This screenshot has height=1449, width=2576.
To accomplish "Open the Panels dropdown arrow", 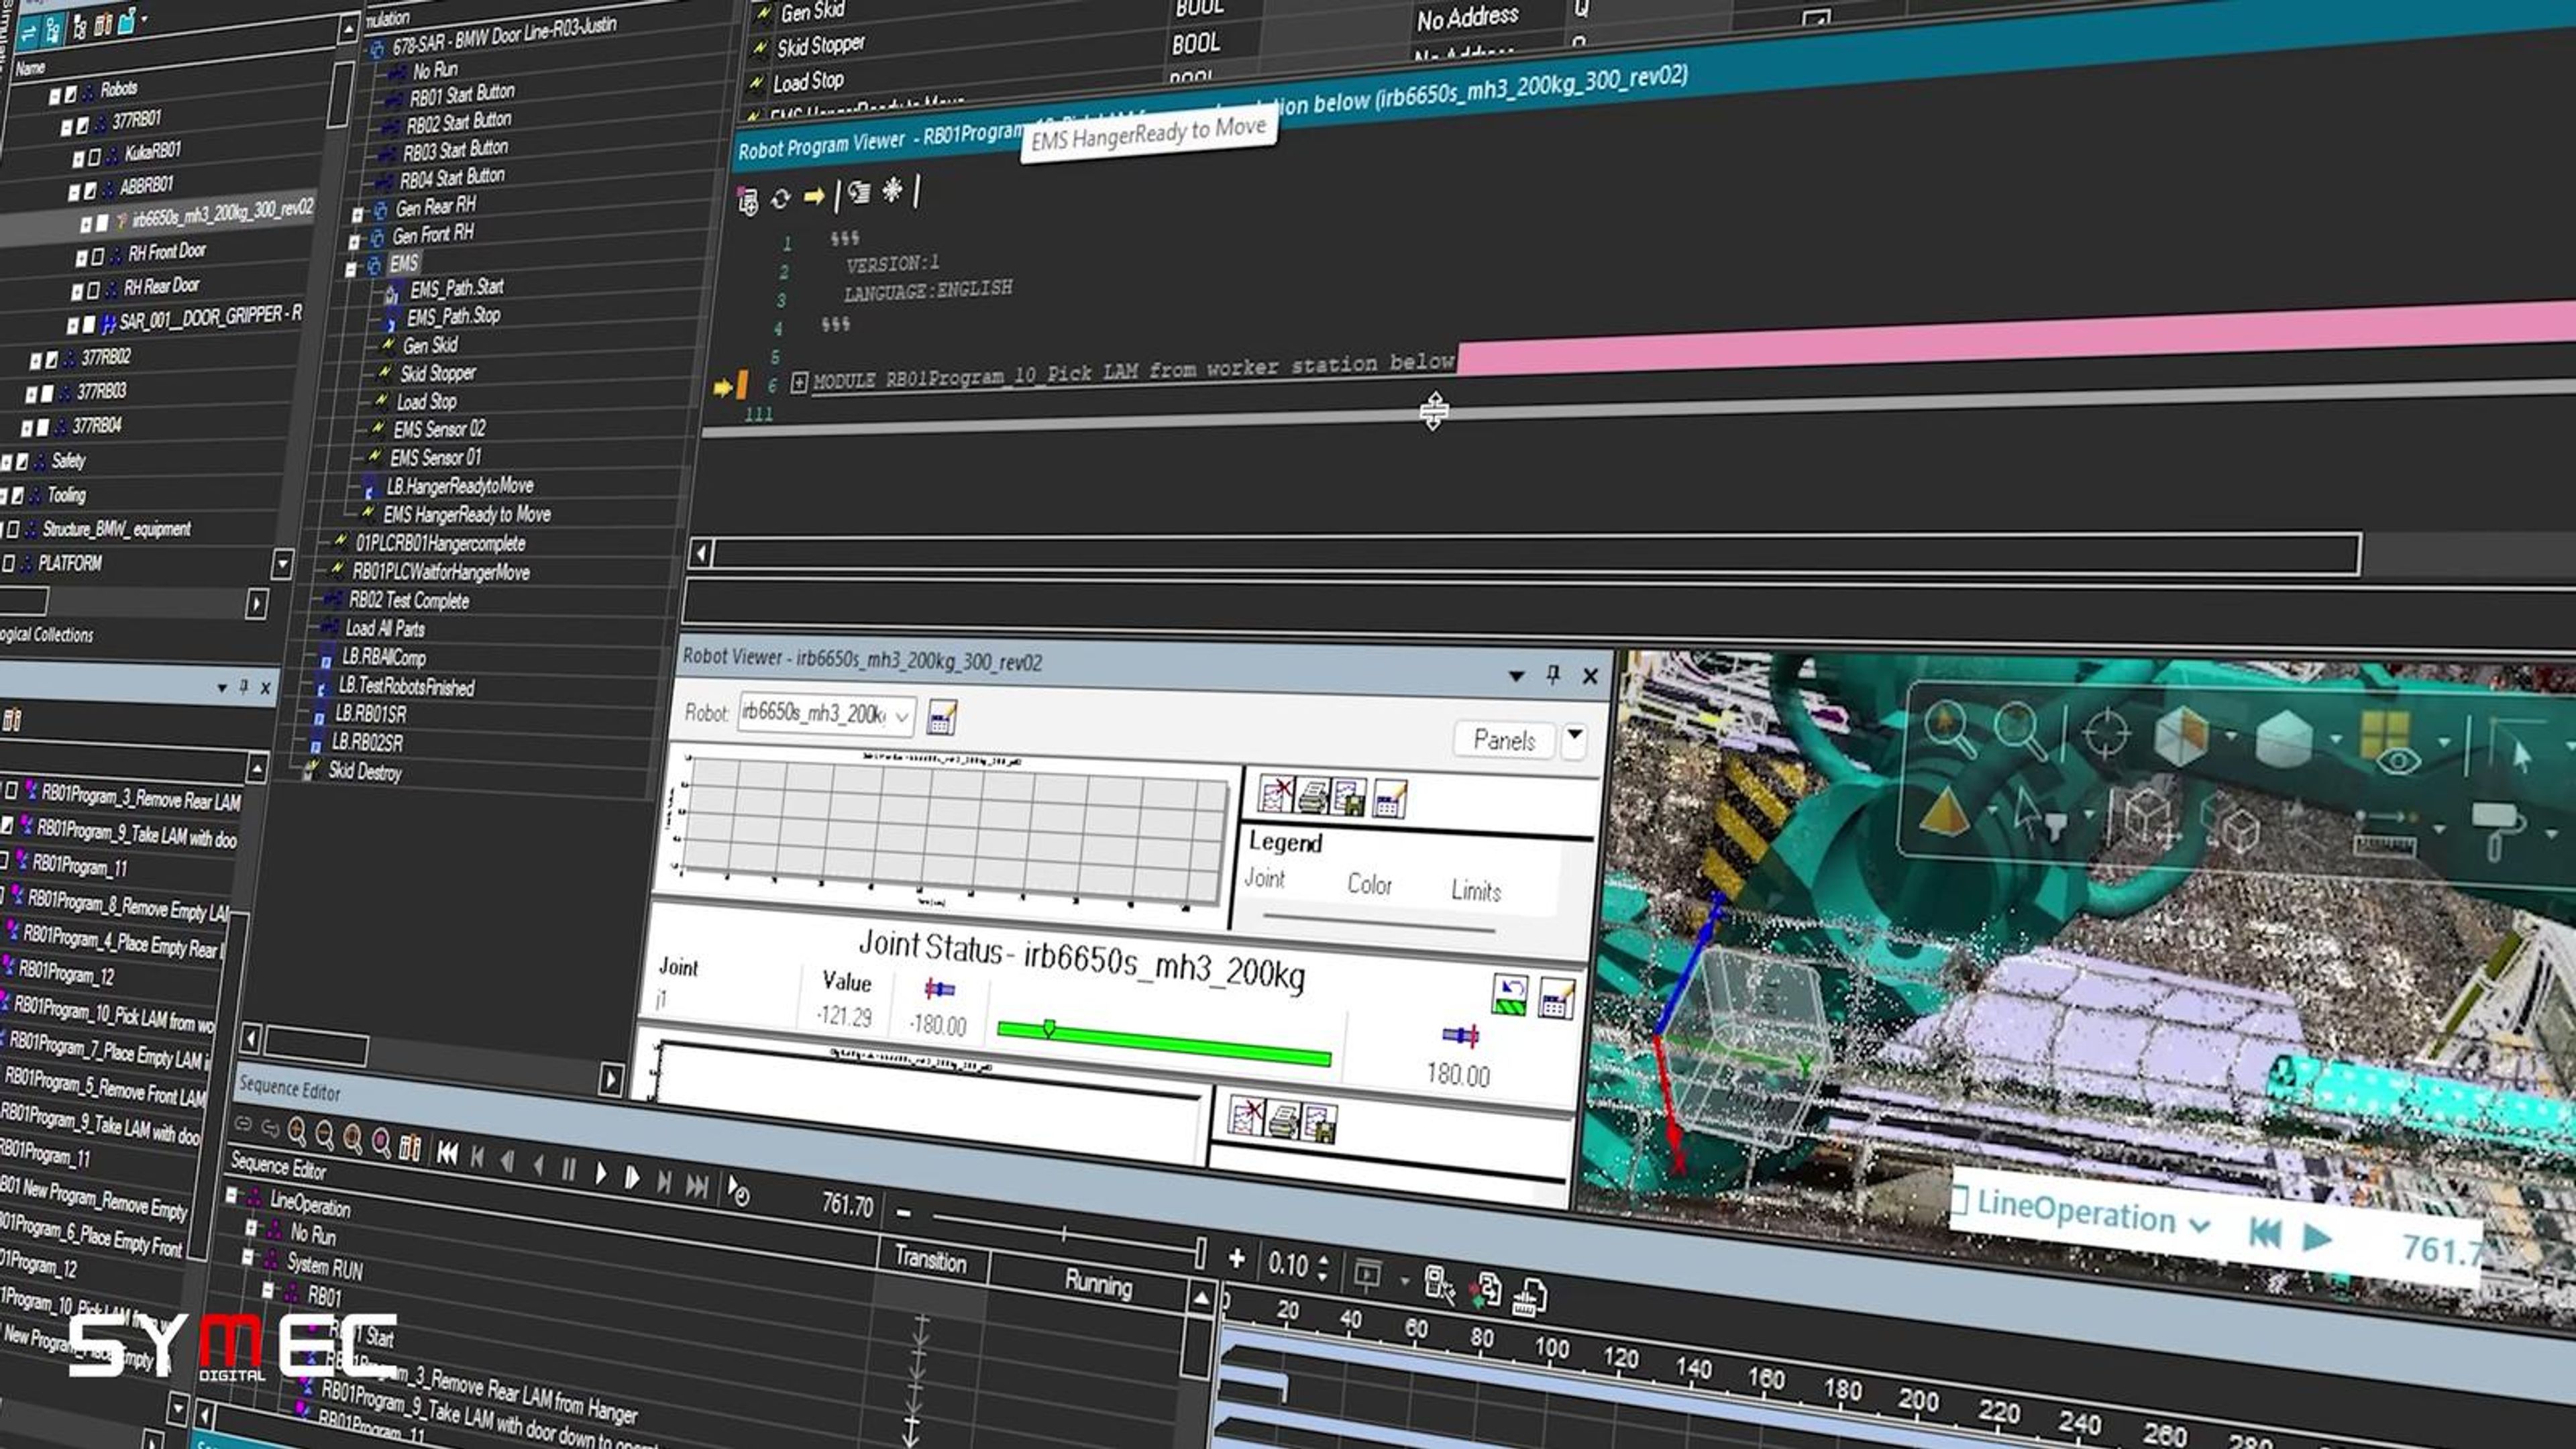I will (1575, 738).
